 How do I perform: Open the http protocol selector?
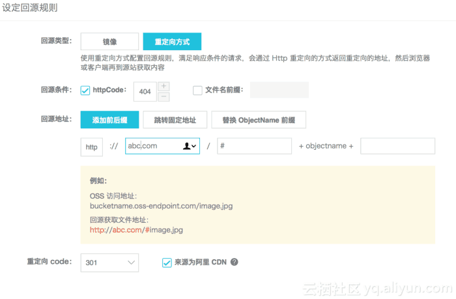click(x=92, y=147)
